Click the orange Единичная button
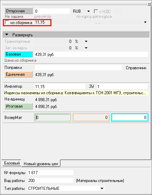Viewport: 152px width, 195px height. pyautogui.click(x=19, y=74)
